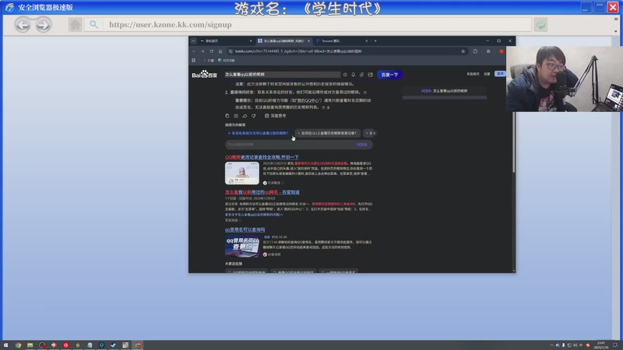The height and width of the screenshot is (350, 623).
Task: Click the attachment paperclip icon in search box
Action: click(361, 75)
